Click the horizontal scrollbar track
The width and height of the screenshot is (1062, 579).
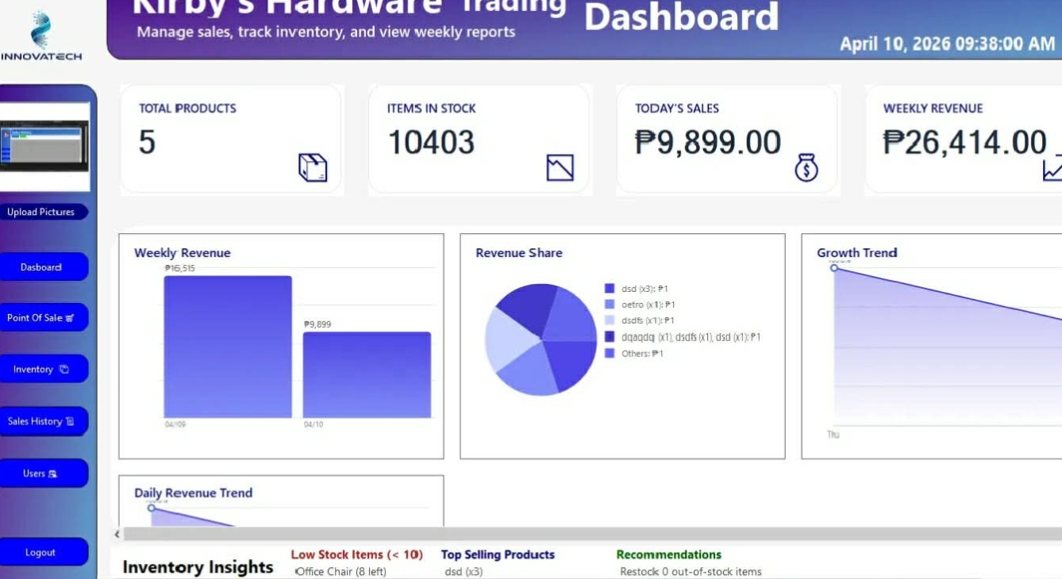[x=592, y=534]
